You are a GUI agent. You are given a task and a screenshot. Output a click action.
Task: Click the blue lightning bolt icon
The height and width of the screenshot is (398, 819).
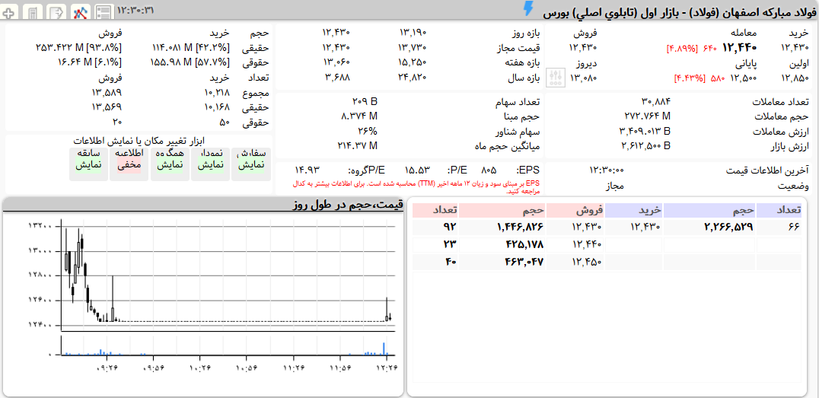tap(528, 8)
